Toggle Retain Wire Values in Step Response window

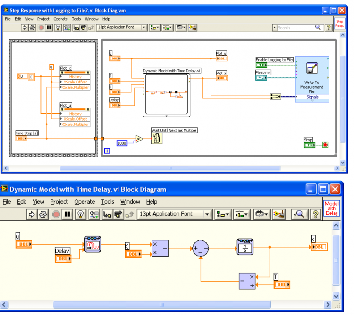click(x=67, y=27)
